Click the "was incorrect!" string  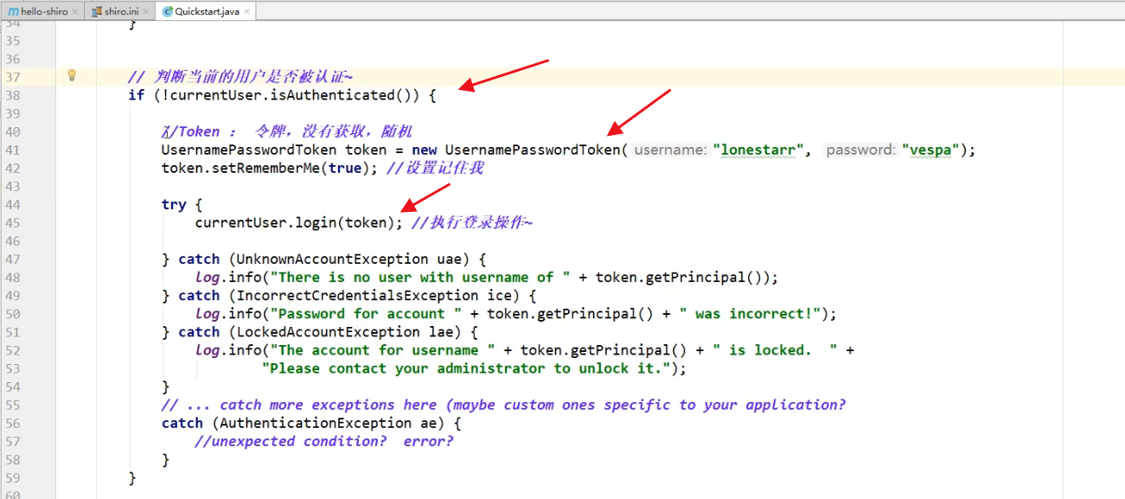(x=750, y=313)
